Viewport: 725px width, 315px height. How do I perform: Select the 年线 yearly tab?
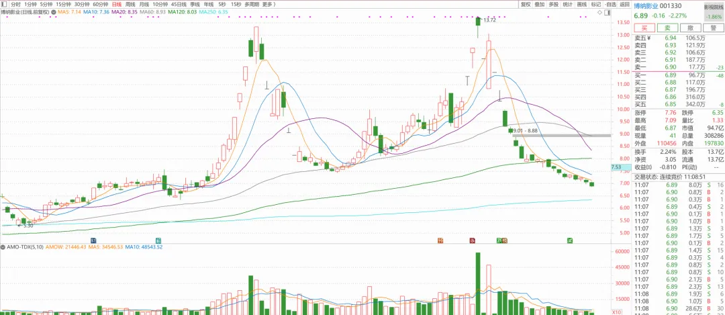click(x=208, y=4)
